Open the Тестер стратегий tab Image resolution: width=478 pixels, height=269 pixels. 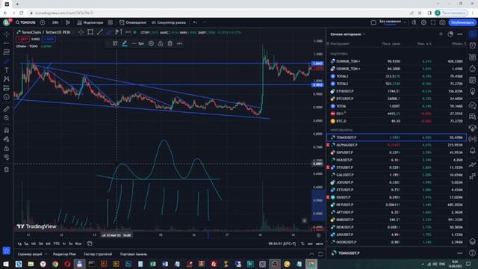(x=98, y=254)
